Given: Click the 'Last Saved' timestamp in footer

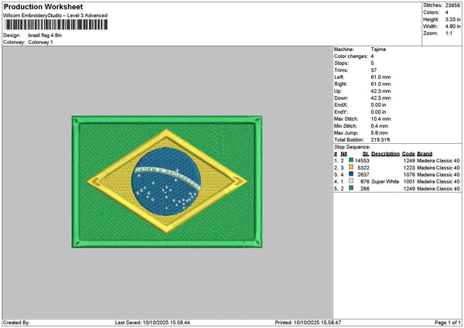Looking at the screenshot, I should coord(152,323).
